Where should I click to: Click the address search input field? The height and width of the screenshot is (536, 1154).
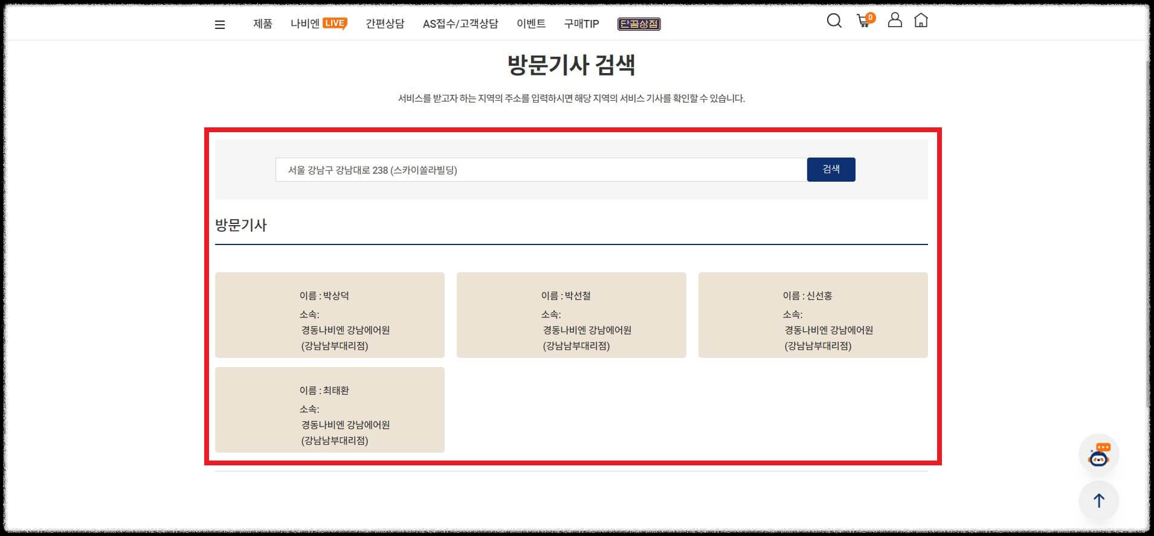tap(541, 170)
